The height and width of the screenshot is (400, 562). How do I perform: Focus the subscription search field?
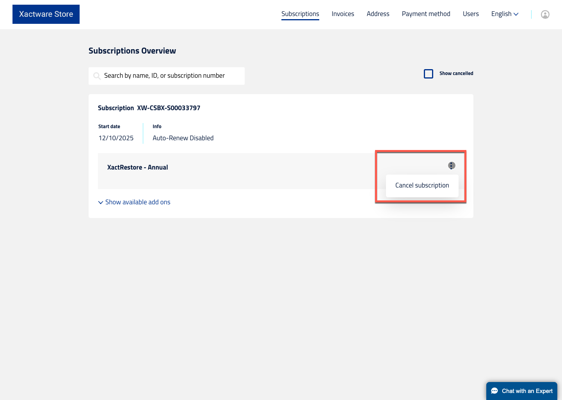point(168,76)
